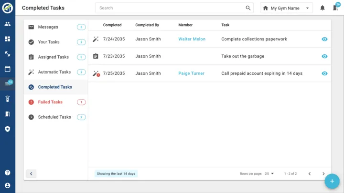The image size is (344, 193).
Task: Open the Help question mark icon
Action: [8, 173]
